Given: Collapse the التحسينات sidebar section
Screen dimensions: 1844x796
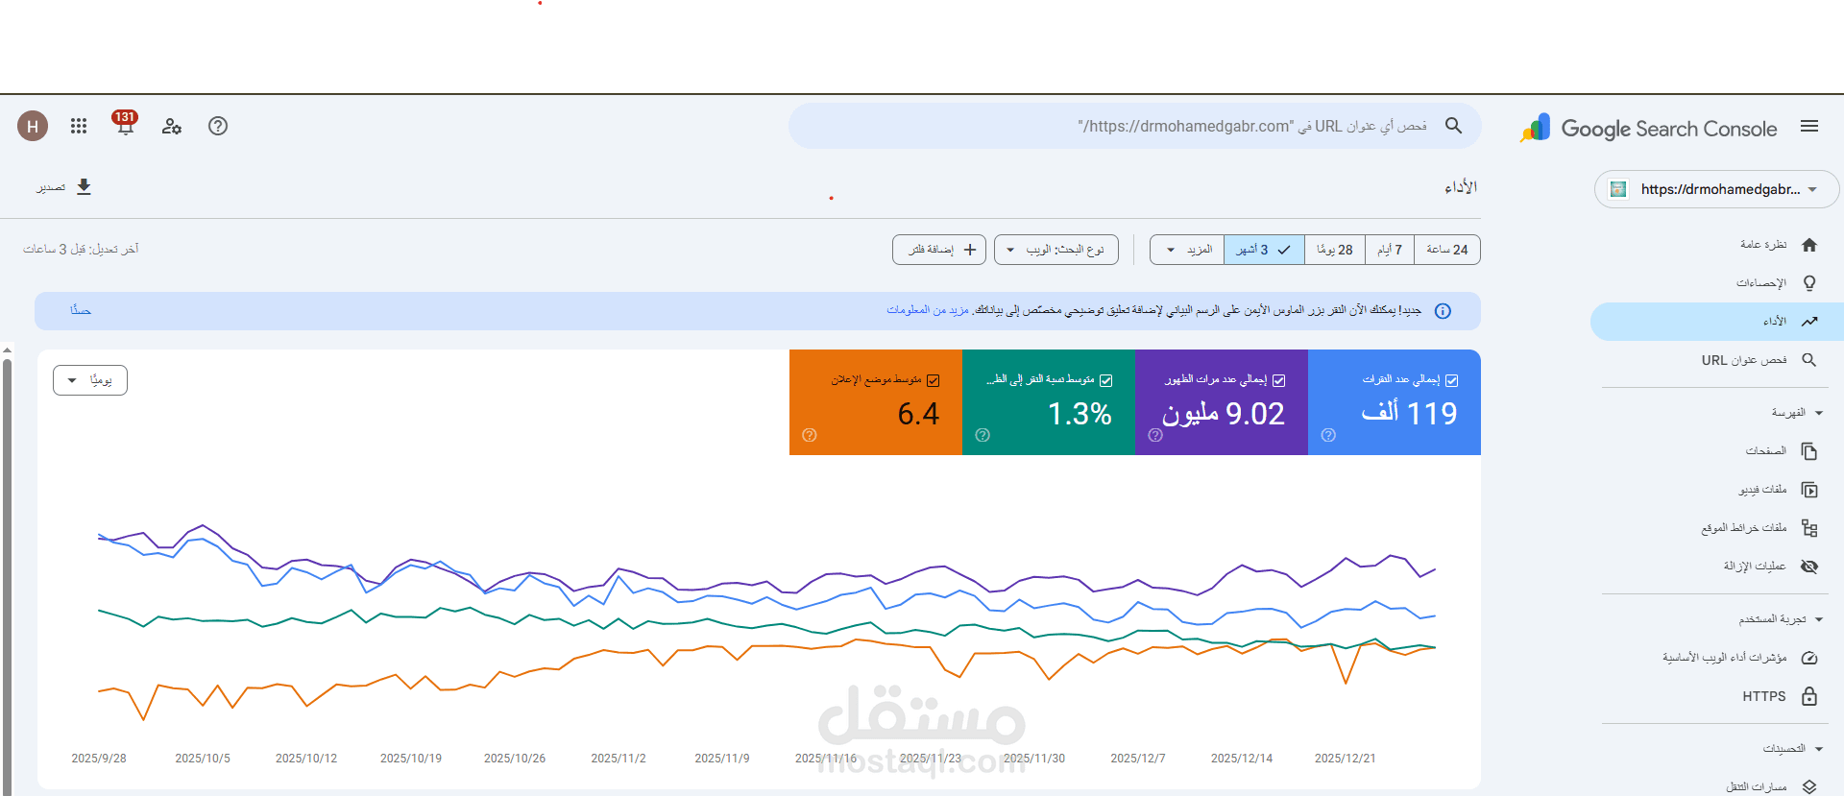Looking at the screenshot, I should click(1819, 748).
